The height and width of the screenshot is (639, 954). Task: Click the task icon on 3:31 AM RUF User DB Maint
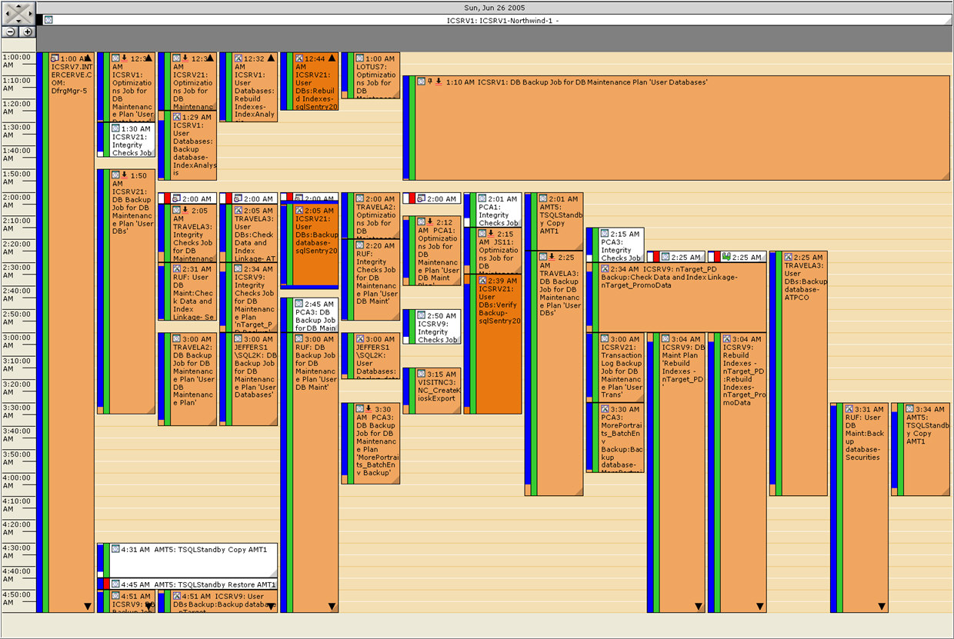click(x=849, y=409)
